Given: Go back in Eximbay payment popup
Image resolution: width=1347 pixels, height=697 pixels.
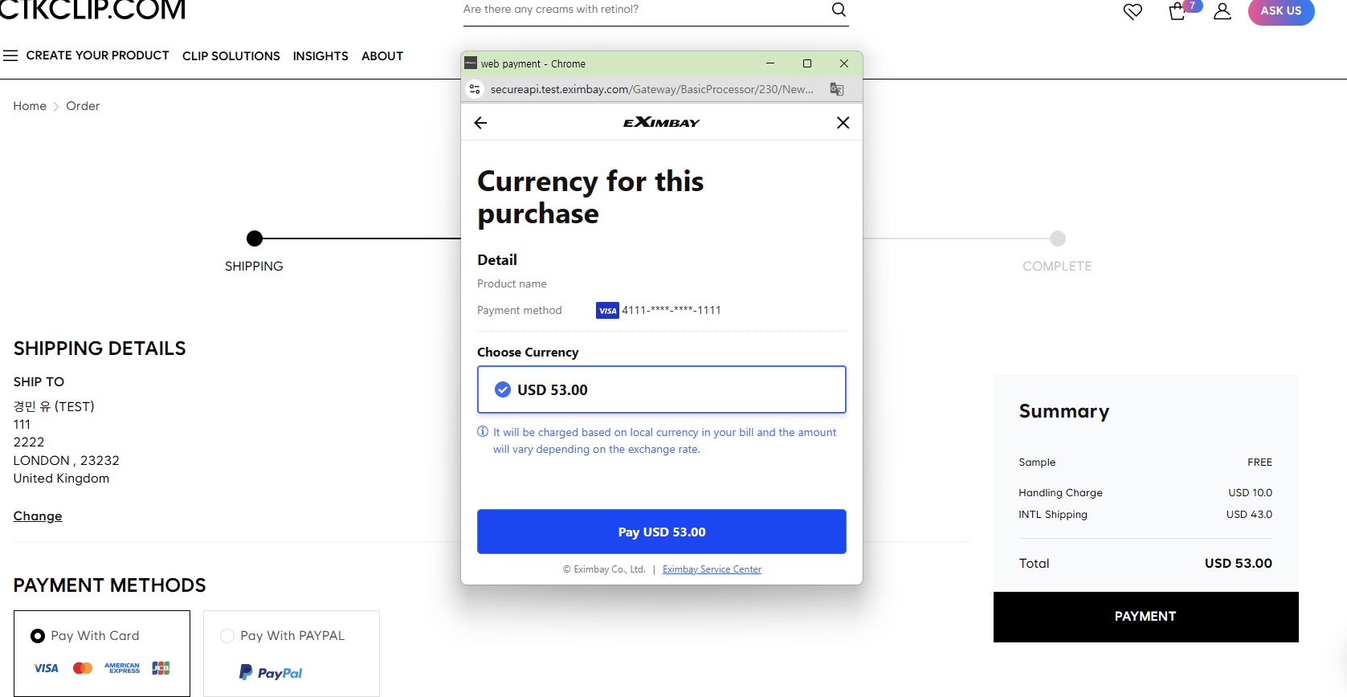Looking at the screenshot, I should click(x=481, y=123).
